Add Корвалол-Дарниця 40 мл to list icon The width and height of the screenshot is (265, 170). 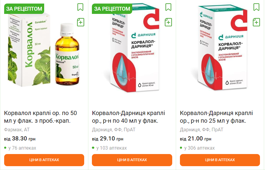[x=168, y=22]
